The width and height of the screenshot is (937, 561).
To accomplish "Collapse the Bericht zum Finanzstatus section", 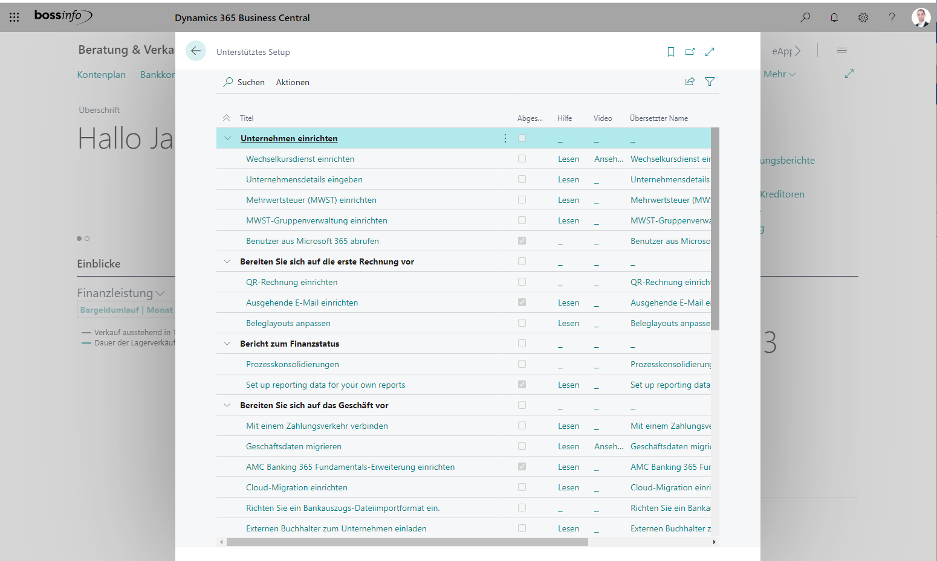I will click(x=227, y=343).
